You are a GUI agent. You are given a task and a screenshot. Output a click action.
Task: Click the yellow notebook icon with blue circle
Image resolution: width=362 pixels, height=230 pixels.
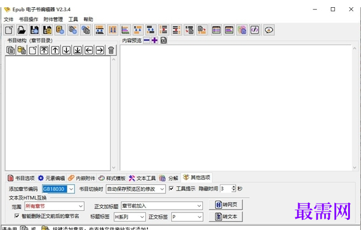tap(60, 30)
